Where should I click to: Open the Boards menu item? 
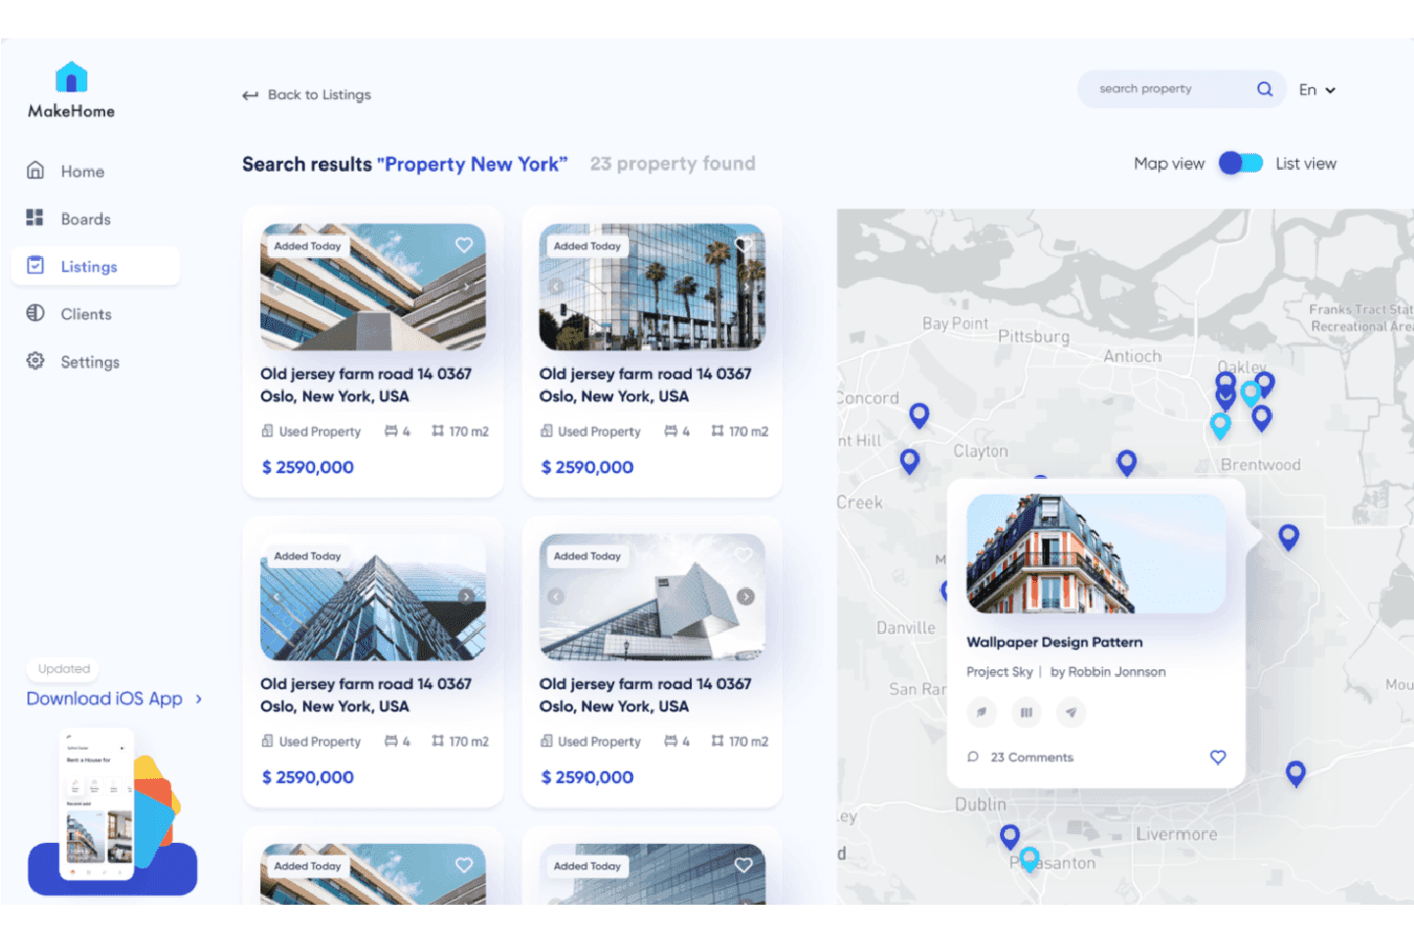coord(85,219)
